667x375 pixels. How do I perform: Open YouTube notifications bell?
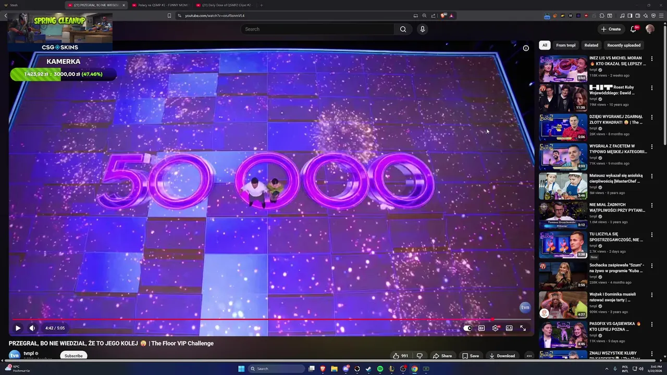point(634,29)
